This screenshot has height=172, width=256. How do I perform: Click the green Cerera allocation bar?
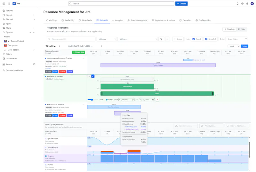[x=157, y=94]
